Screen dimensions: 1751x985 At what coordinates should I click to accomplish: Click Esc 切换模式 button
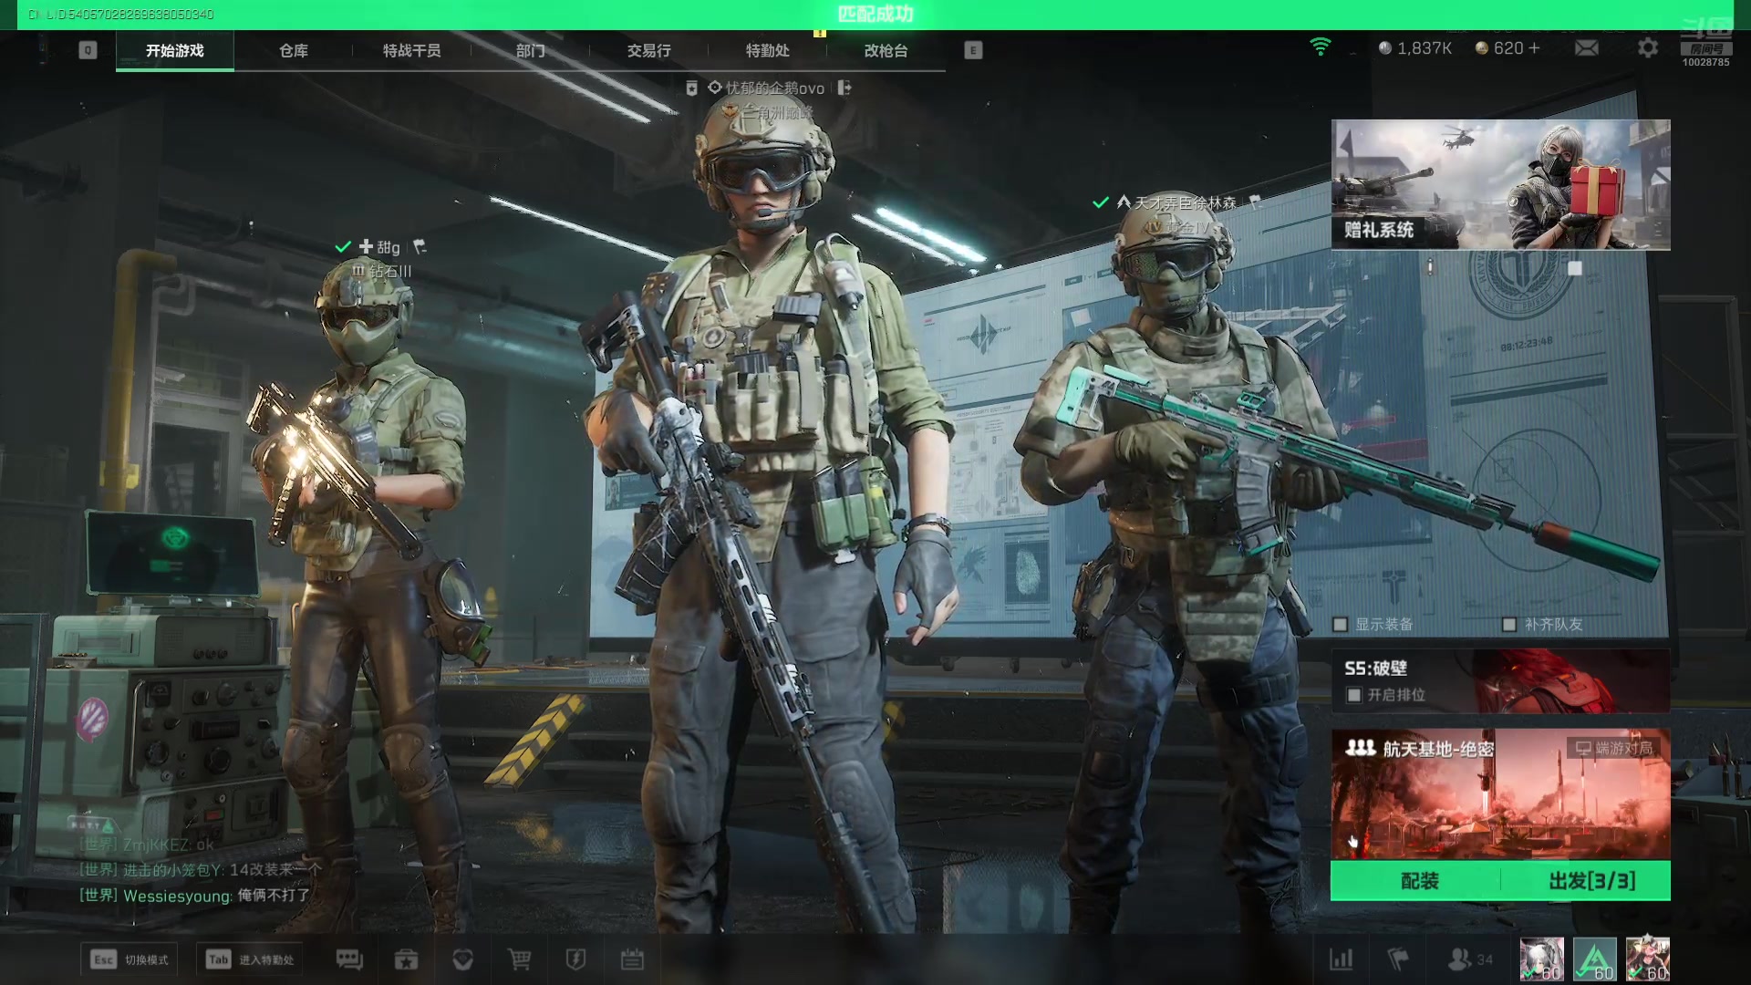[x=130, y=959]
